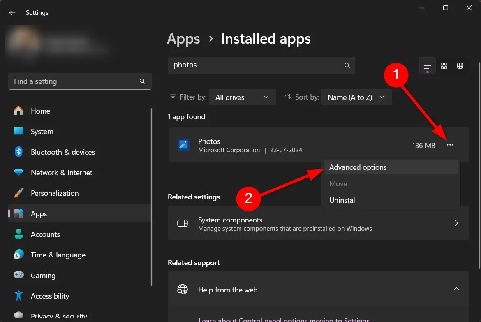Viewport: 481px width, 322px height.
Task: Switch to list view layout
Action: 427,66
